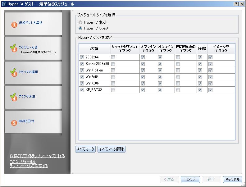
Task: Click the 圧縮 column header
Action: coord(202,49)
